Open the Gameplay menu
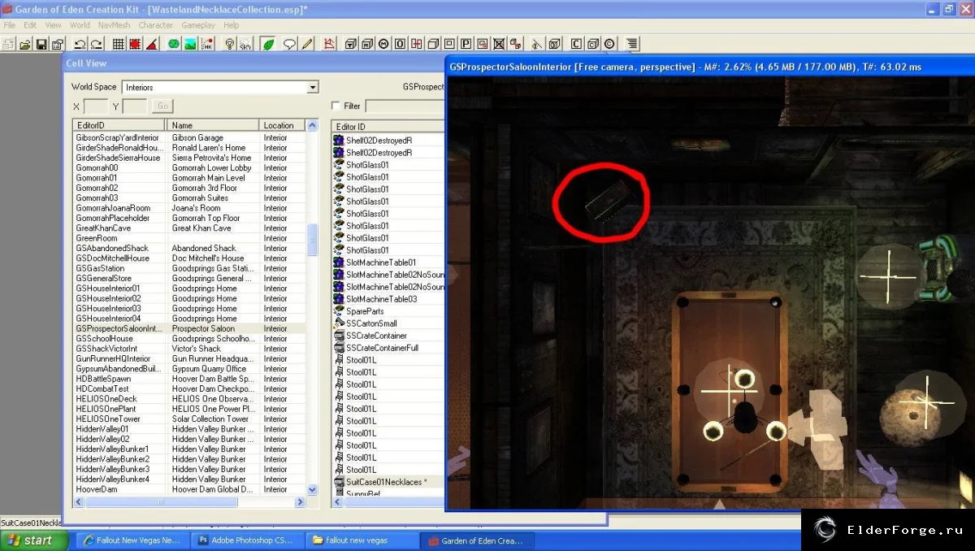 (x=198, y=25)
